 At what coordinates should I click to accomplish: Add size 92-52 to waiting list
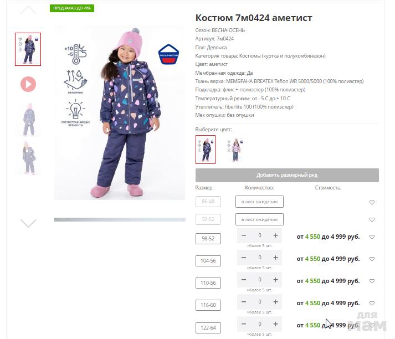(259, 219)
